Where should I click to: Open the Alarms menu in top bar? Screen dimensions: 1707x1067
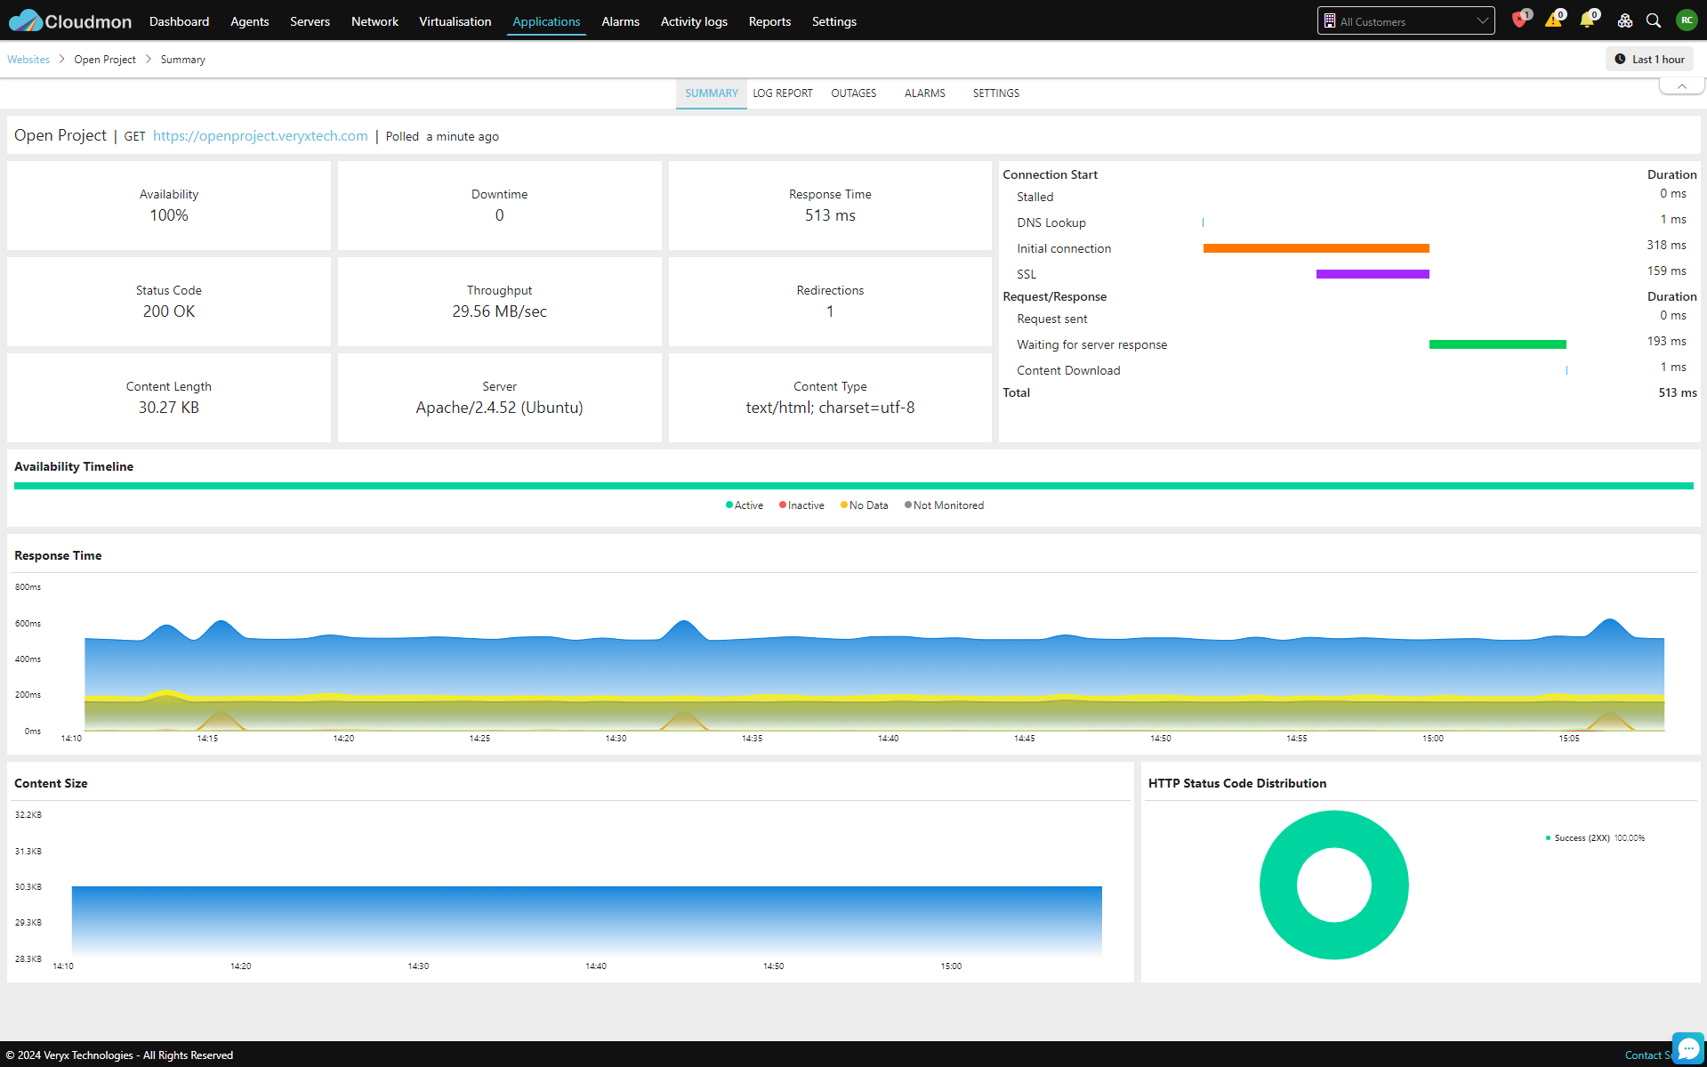[x=620, y=21]
